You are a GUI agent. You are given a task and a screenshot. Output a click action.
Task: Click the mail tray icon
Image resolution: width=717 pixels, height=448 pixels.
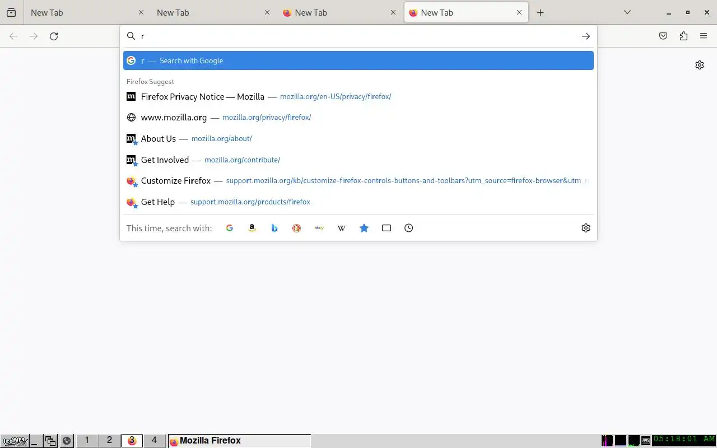[x=646, y=441]
